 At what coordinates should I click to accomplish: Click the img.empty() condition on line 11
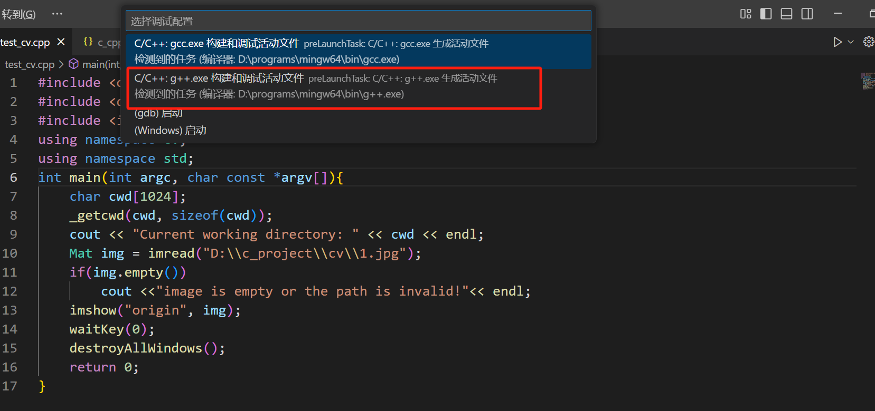tap(139, 272)
